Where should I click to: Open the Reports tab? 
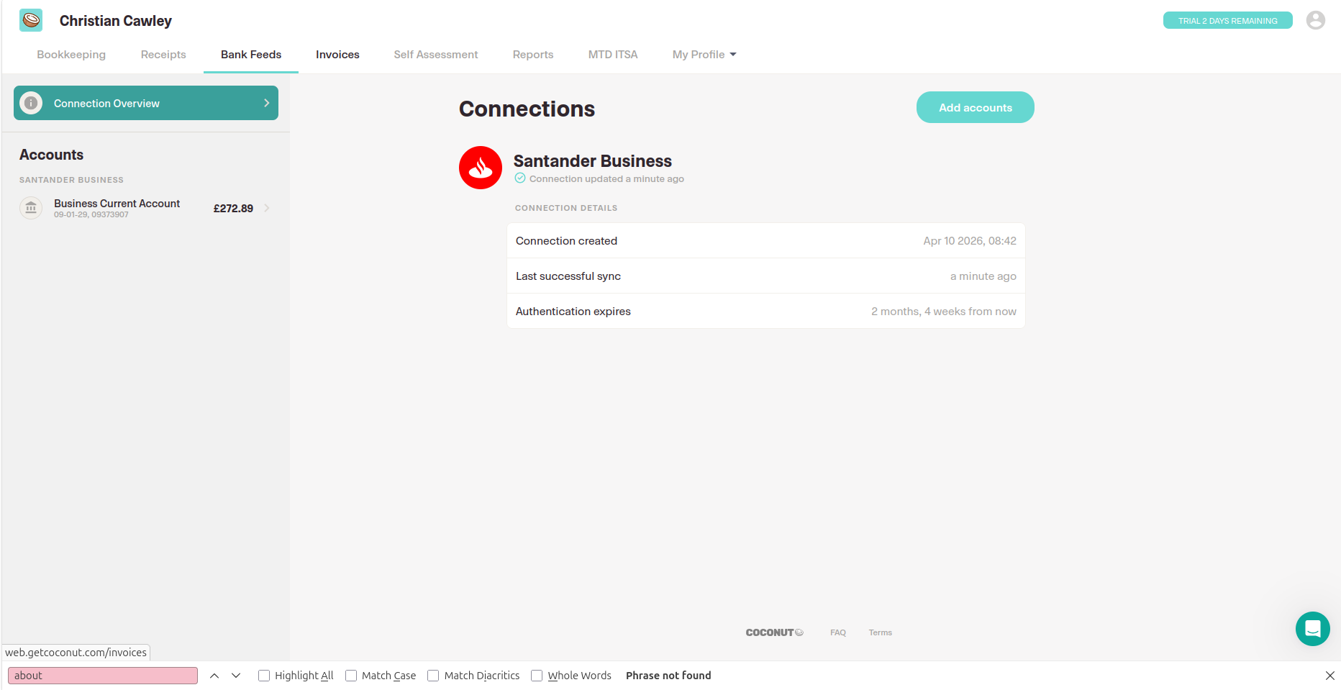532,54
